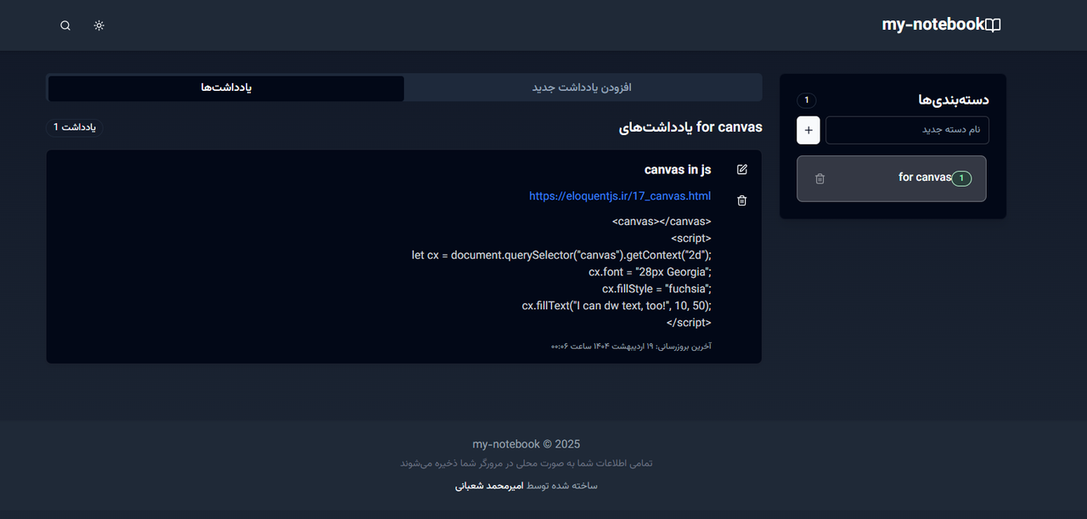The image size is (1087, 519).
Task: Focus the new category name field
Action: (x=907, y=130)
